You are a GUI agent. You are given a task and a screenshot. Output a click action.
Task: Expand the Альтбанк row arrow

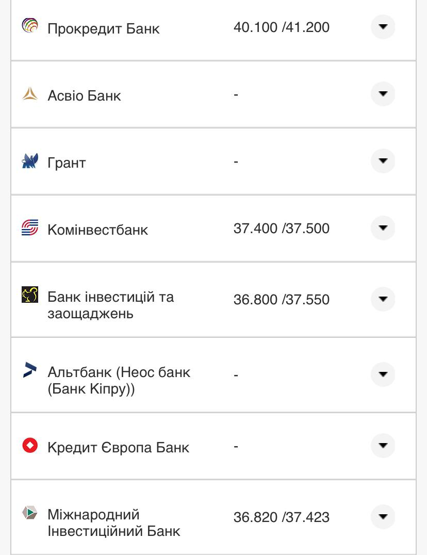point(383,374)
